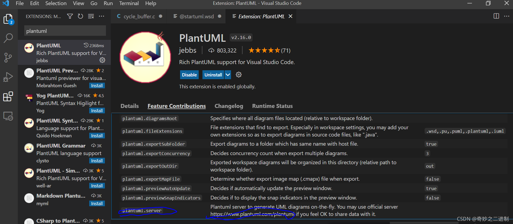Click the 803,322 install count

pyautogui.click(x=222, y=50)
